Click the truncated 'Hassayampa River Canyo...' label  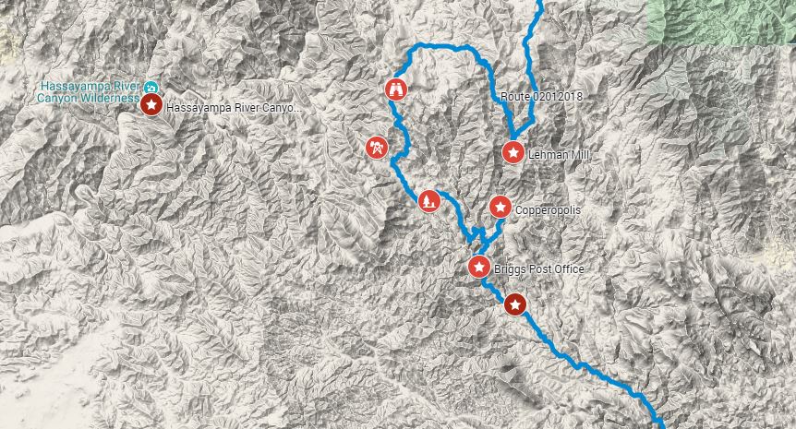pyautogui.click(x=234, y=108)
